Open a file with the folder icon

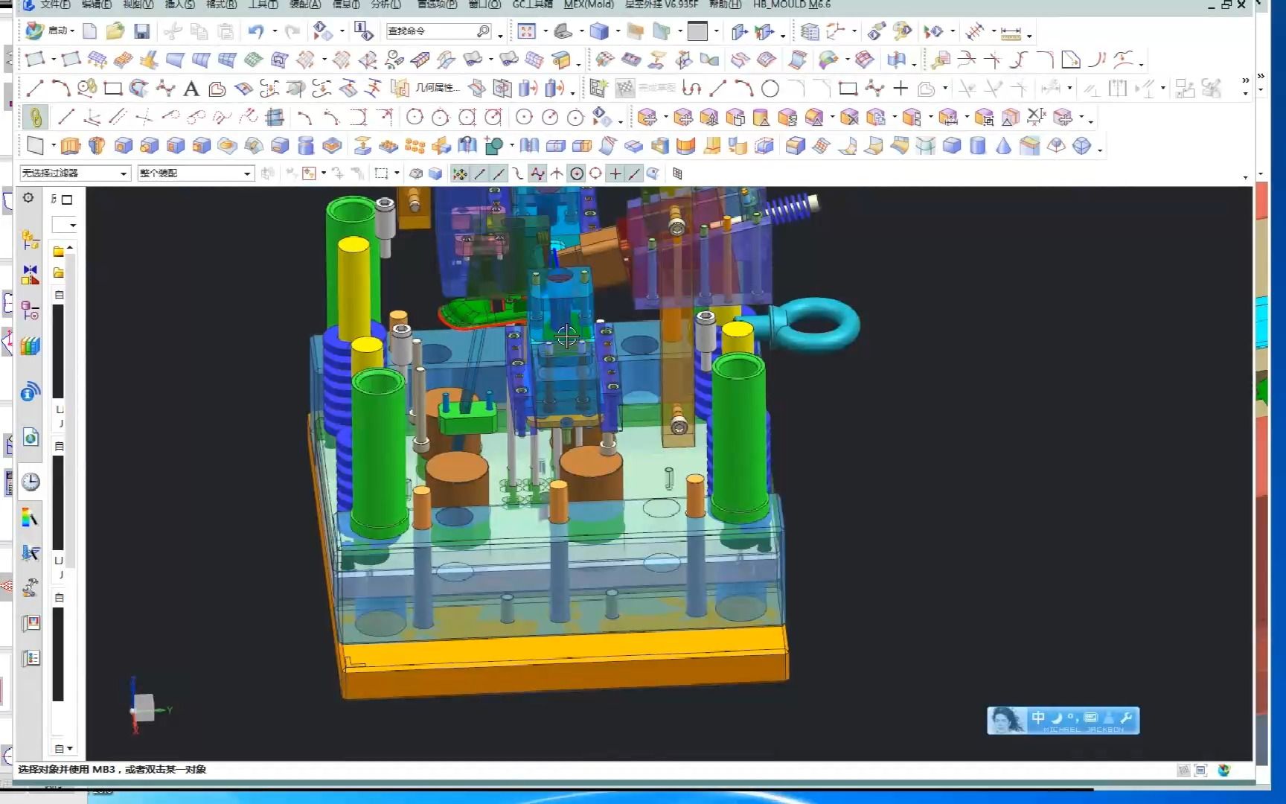[x=115, y=31]
